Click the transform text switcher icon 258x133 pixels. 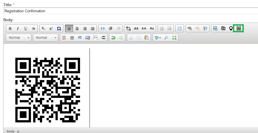click(x=128, y=28)
